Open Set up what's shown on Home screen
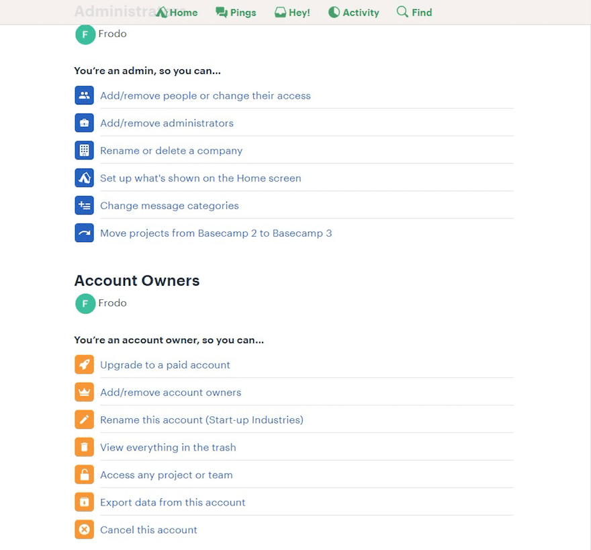The height and width of the screenshot is (550, 591). pyautogui.click(x=201, y=178)
